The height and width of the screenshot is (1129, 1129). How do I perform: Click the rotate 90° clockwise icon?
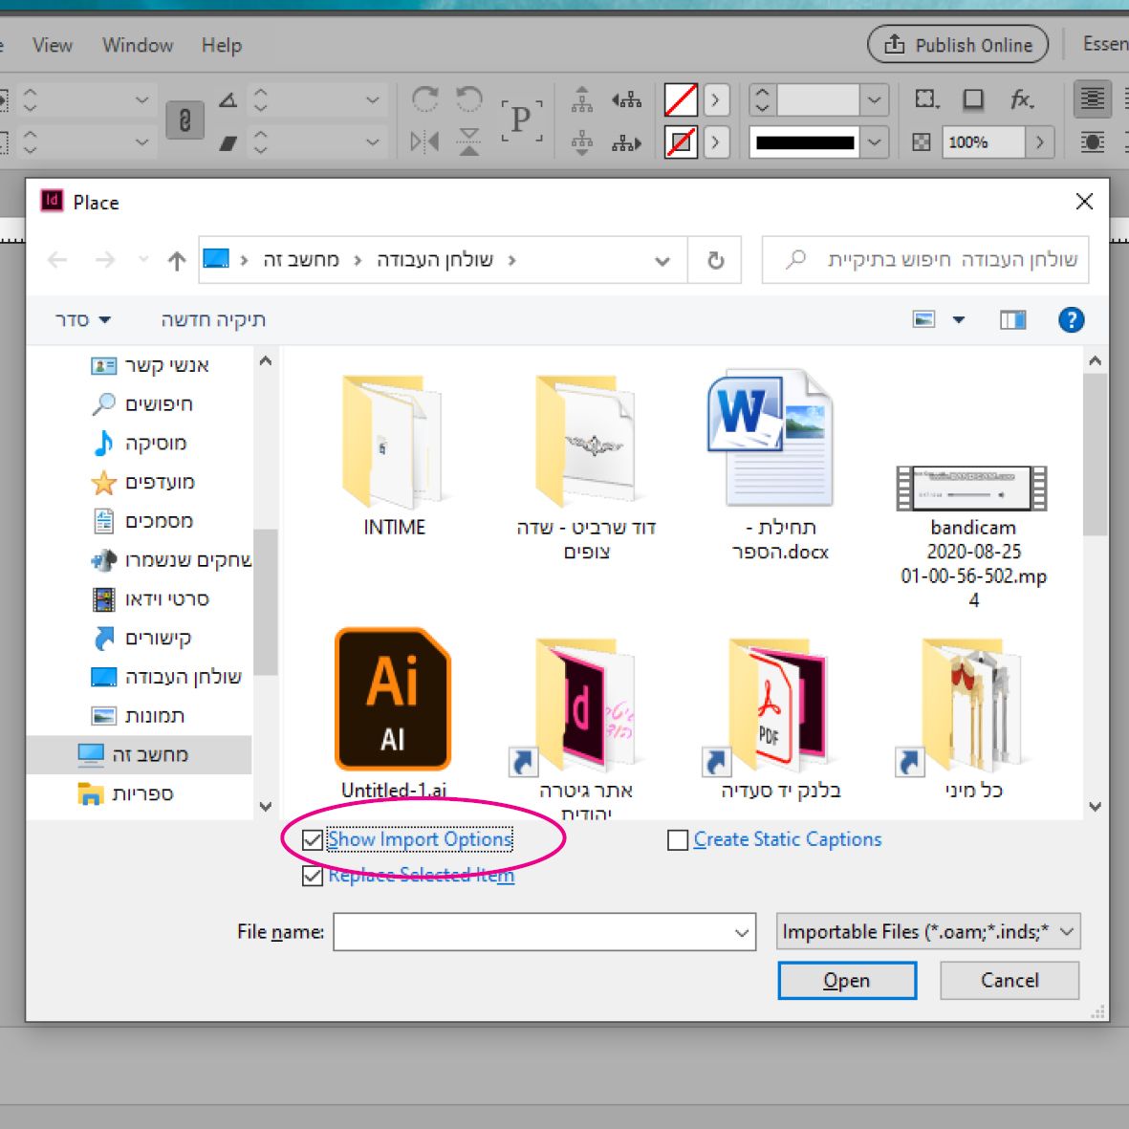tap(424, 98)
